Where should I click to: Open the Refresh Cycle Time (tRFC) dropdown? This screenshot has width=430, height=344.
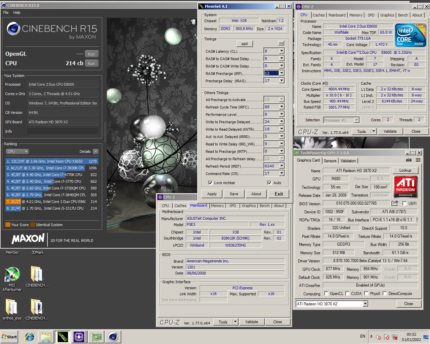pyautogui.click(x=282, y=106)
